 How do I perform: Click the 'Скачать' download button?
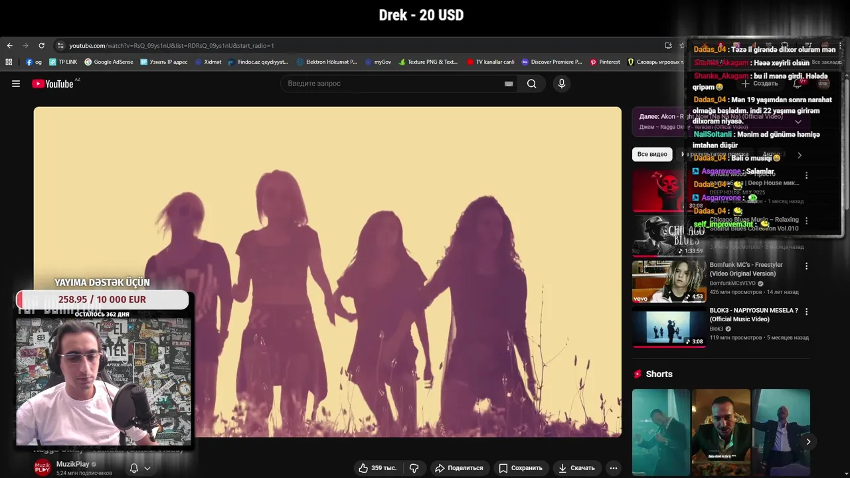click(576, 468)
